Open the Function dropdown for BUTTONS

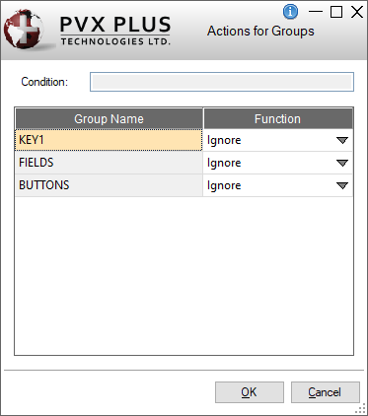[342, 185]
